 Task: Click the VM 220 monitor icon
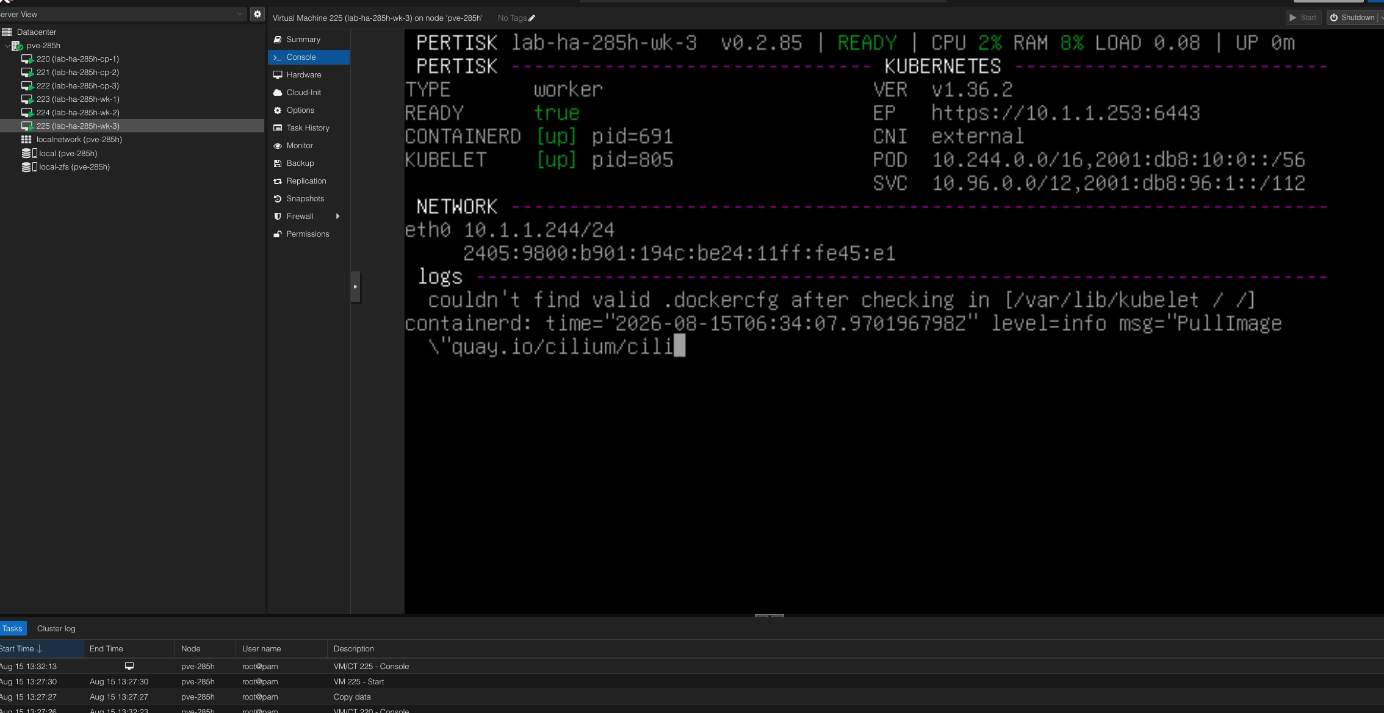tap(27, 59)
